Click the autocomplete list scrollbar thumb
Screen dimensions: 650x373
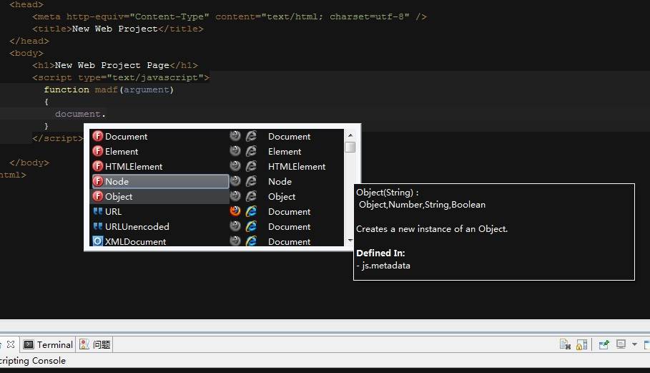click(x=350, y=147)
